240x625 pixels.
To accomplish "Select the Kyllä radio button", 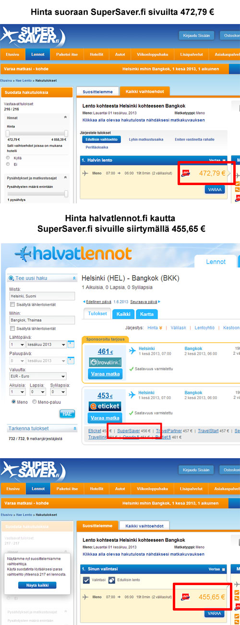I will click(8, 157).
